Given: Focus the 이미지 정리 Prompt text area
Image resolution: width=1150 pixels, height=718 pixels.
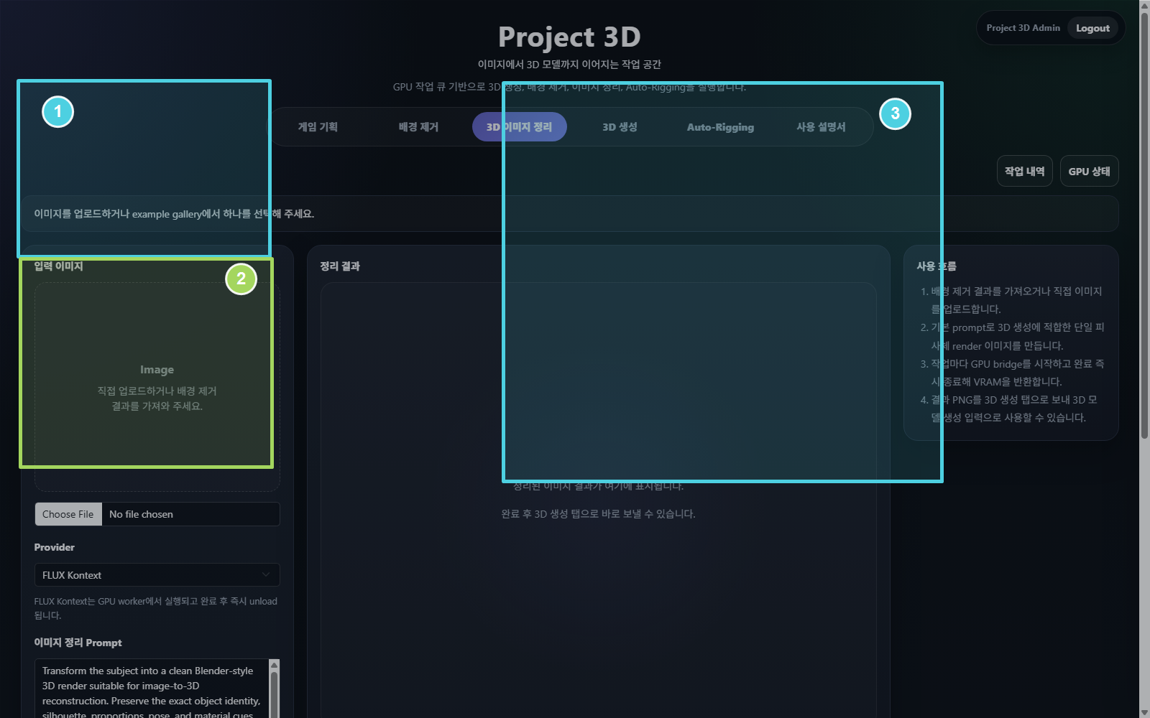Looking at the screenshot, I should tap(152, 689).
